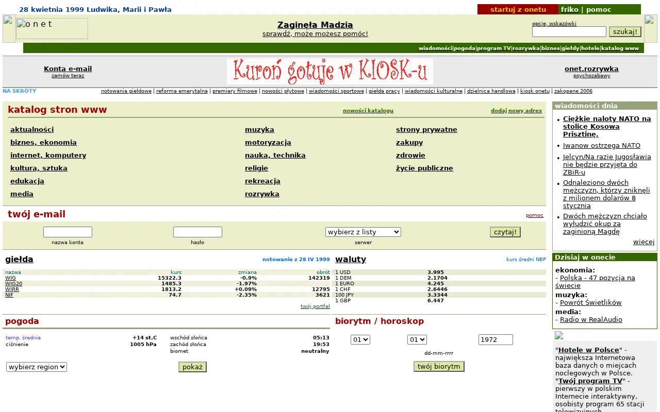Viewport: 660px width, 412px height.
Task: Open 'zakopane 2006' shortcut link
Action: (x=573, y=91)
